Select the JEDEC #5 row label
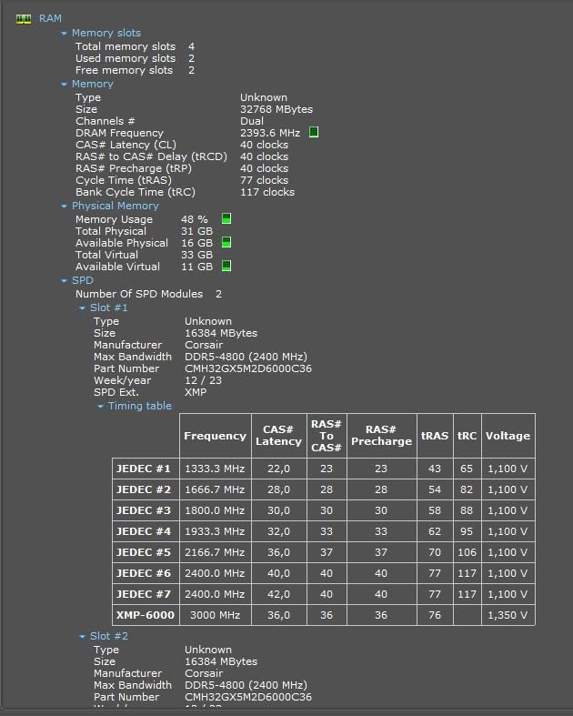The height and width of the screenshot is (716, 573). (x=144, y=553)
